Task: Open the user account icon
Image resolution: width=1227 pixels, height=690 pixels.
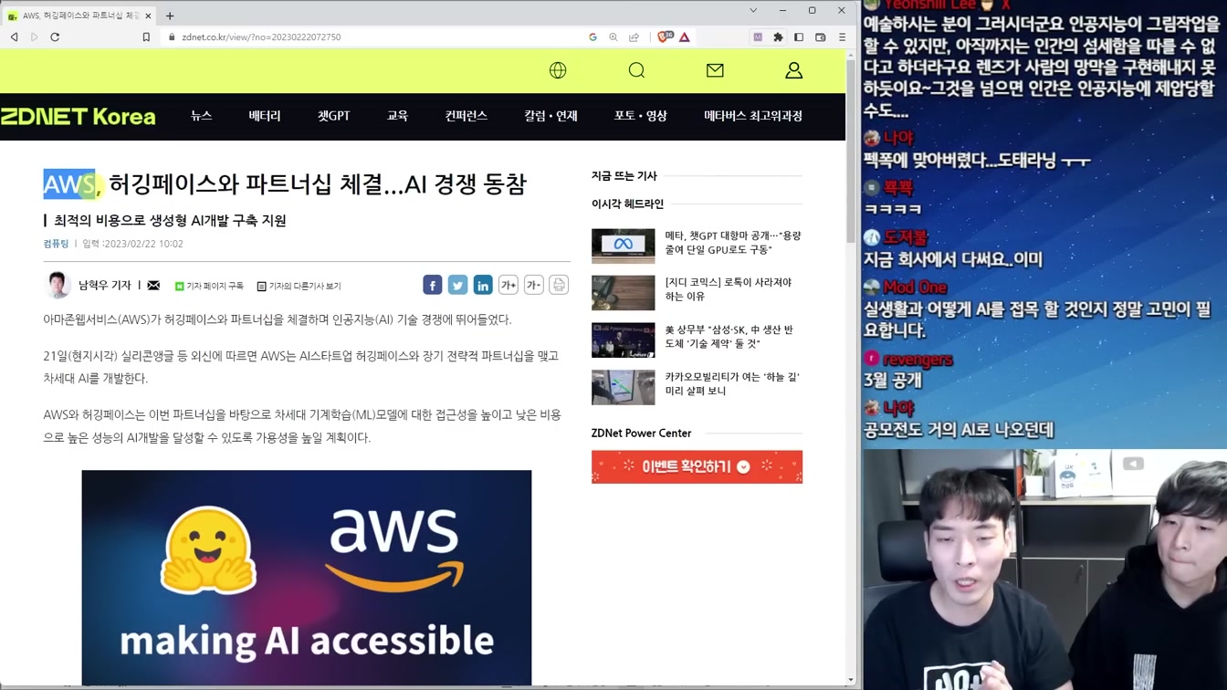Action: click(793, 70)
